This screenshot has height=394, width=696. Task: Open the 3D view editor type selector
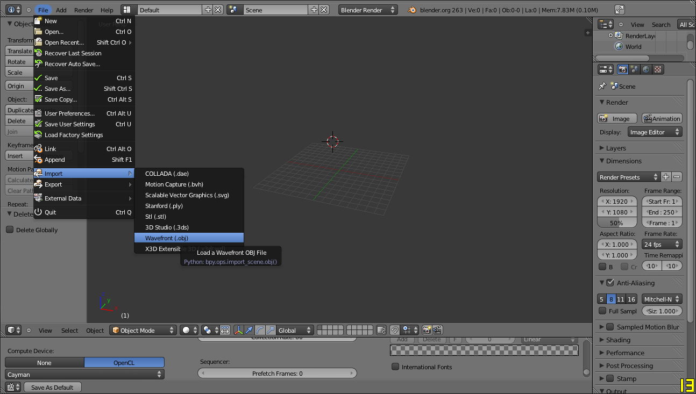coord(13,330)
